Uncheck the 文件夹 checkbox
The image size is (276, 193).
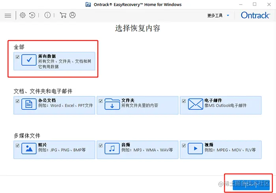click(101, 101)
